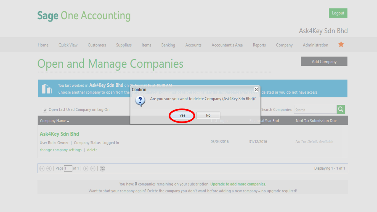Open the Reports menu

pyautogui.click(x=259, y=45)
